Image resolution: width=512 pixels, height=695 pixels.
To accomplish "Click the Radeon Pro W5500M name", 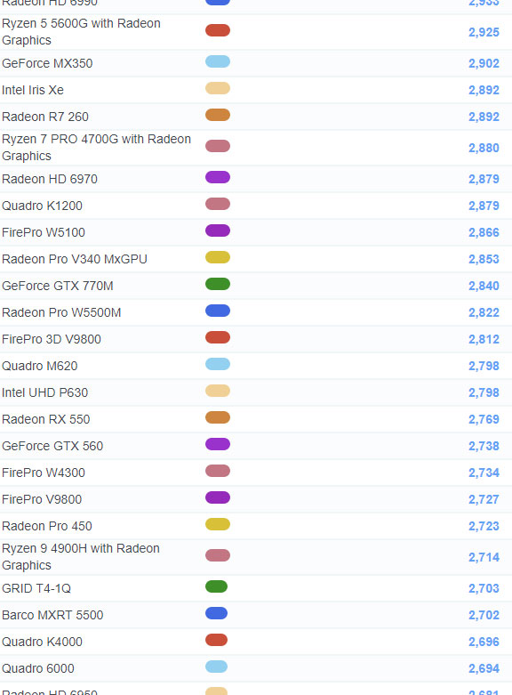I will click(x=61, y=312).
